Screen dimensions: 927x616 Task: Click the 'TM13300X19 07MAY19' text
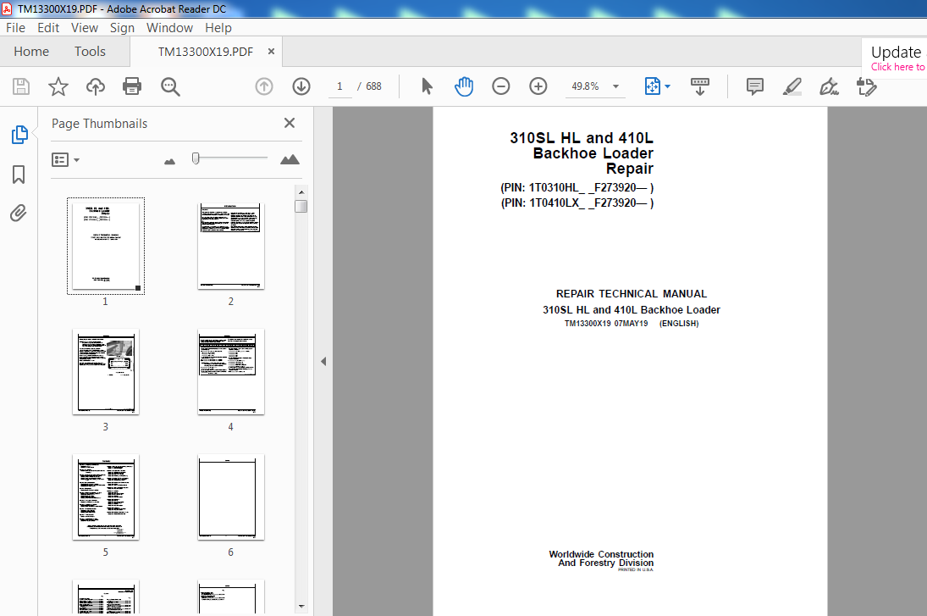[606, 324]
